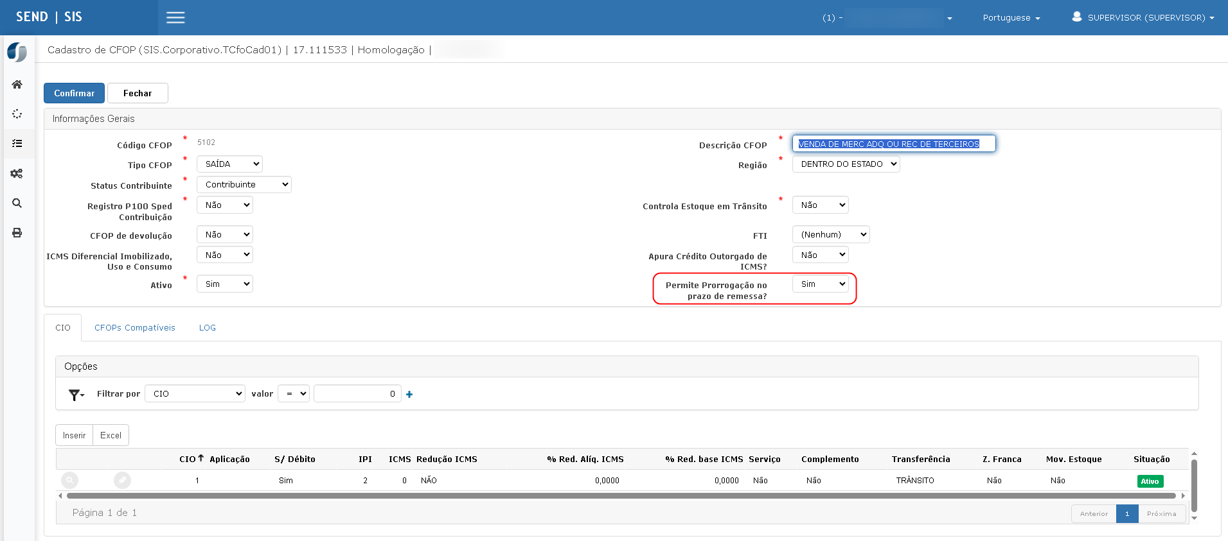Click the user avatar icon in header
Image resolution: width=1228 pixels, height=541 pixels.
(1077, 17)
